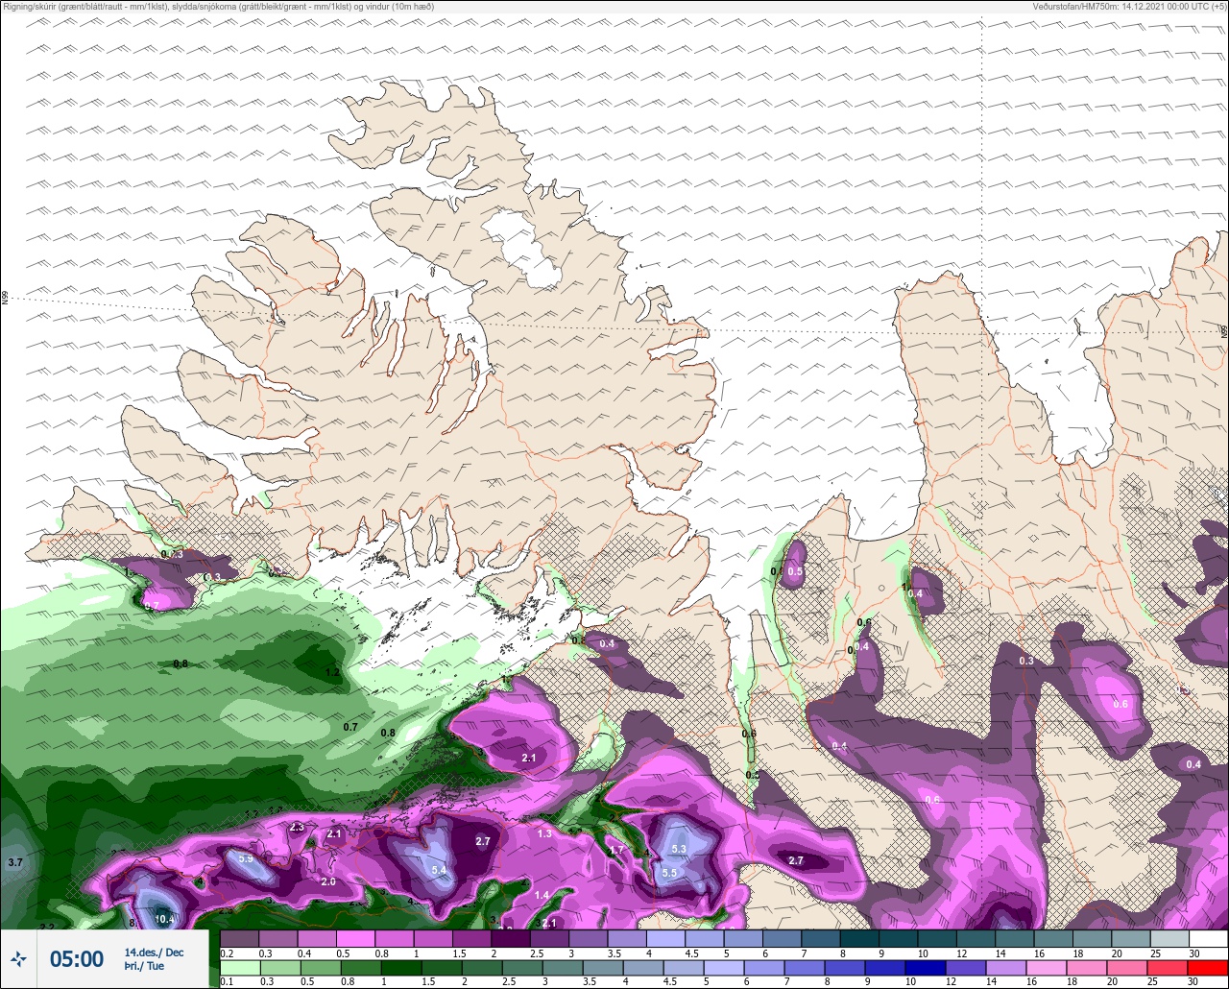
Task: Pick the white 30 swatch in the upper legend row
Action: point(1208,938)
